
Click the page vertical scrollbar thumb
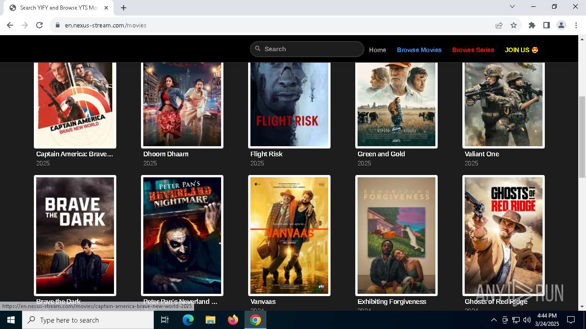coord(582,137)
